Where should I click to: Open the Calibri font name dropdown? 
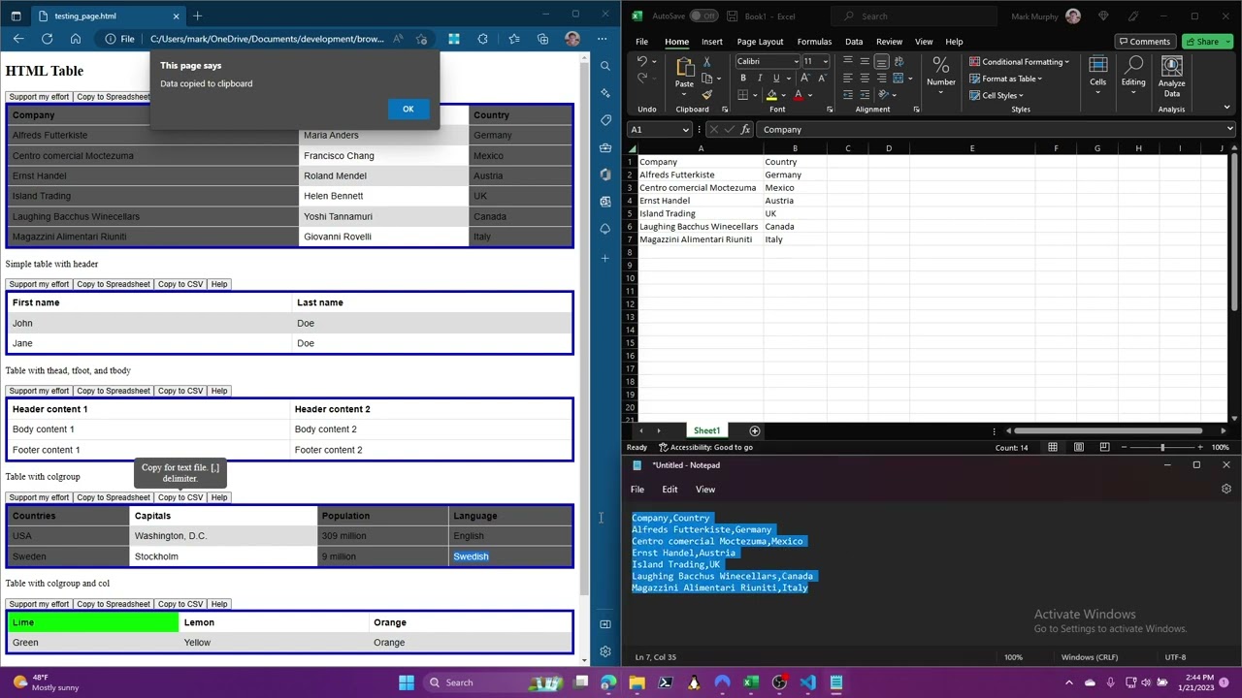[796, 61]
